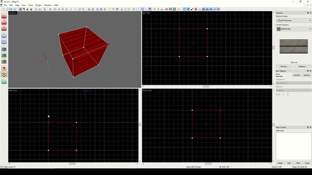This screenshot has width=312, height=175.
Task: Select the Camera tool in left toolbar
Action: tap(4, 28)
